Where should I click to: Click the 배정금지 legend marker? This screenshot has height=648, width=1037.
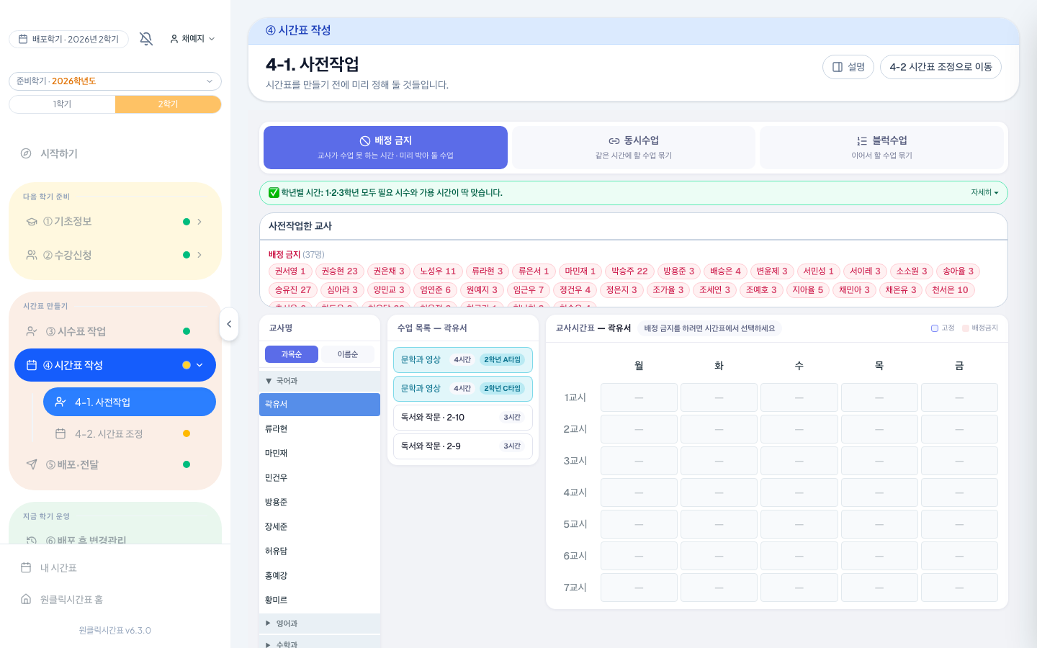(x=966, y=328)
